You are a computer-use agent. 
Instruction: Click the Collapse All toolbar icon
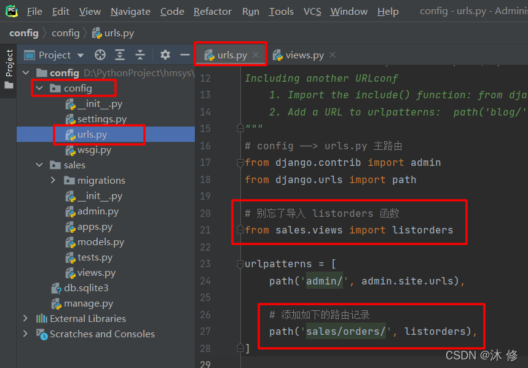click(x=140, y=55)
